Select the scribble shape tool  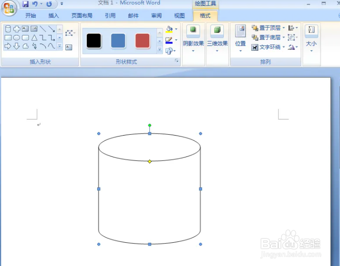click(x=34, y=46)
